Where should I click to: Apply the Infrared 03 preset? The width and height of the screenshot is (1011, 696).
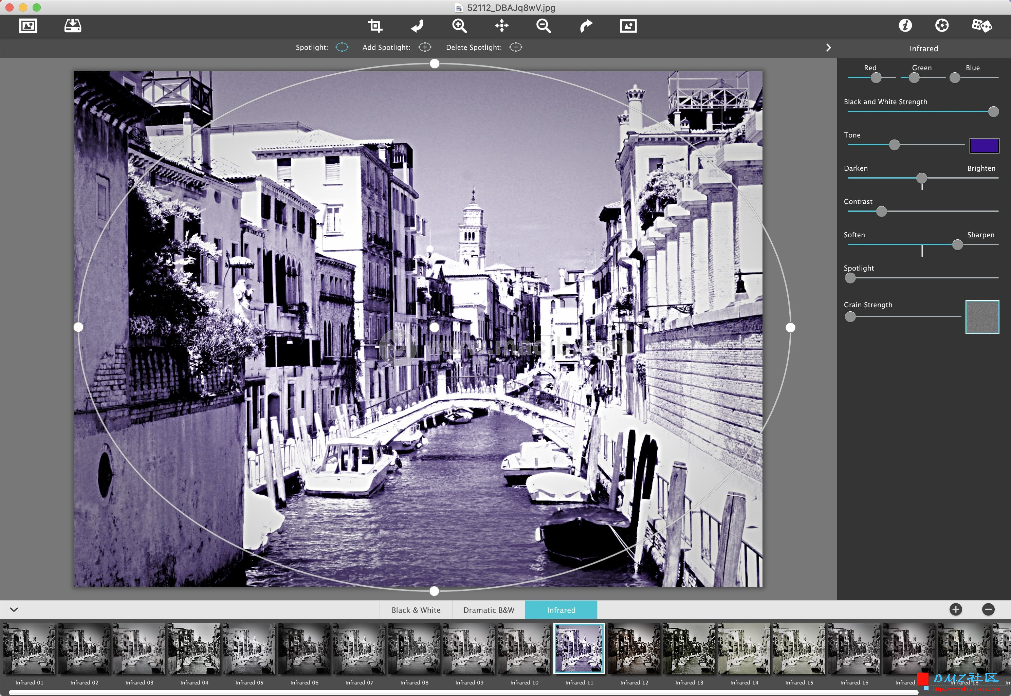coord(139,648)
